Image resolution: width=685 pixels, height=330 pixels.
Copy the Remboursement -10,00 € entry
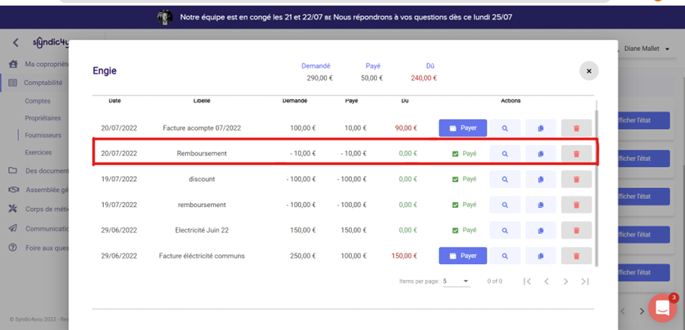pos(540,153)
